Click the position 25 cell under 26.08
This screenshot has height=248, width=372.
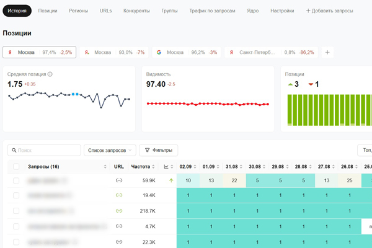pos(350,180)
